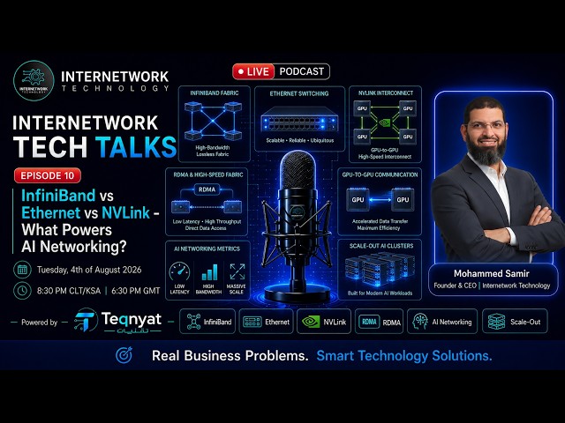Click the target icon in the bottom banner
565x423 pixels.
pyautogui.click(x=124, y=355)
